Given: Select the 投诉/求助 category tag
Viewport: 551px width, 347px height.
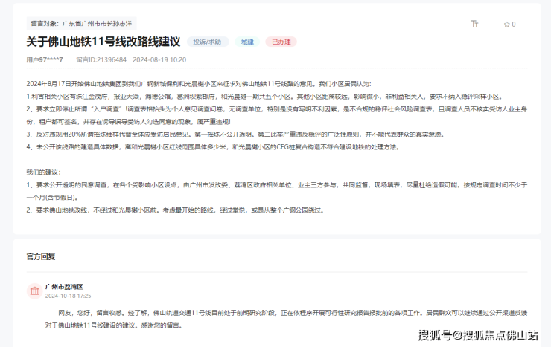Looking at the screenshot, I should (208, 42).
